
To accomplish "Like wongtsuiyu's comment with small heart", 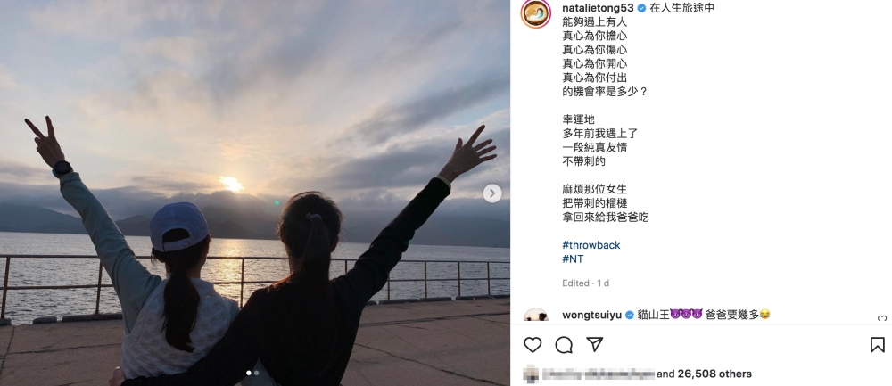I will tap(882, 319).
